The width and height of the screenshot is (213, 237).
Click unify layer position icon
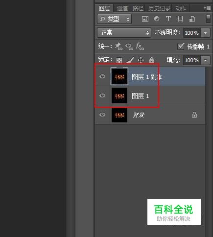[x=118, y=47]
